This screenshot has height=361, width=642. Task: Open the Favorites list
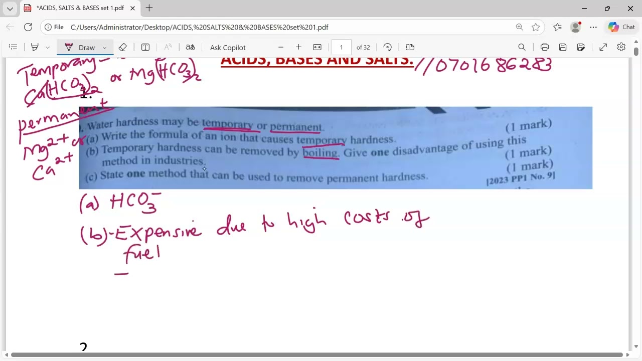pos(557,27)
